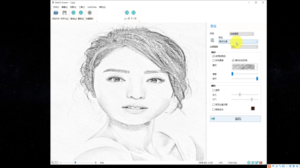
Task: Click the zoom level slider handle
Action: pos(75,162)
